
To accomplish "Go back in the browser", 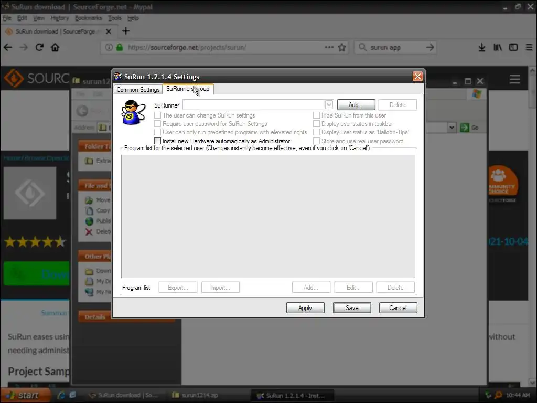I will tap(8, 47).
